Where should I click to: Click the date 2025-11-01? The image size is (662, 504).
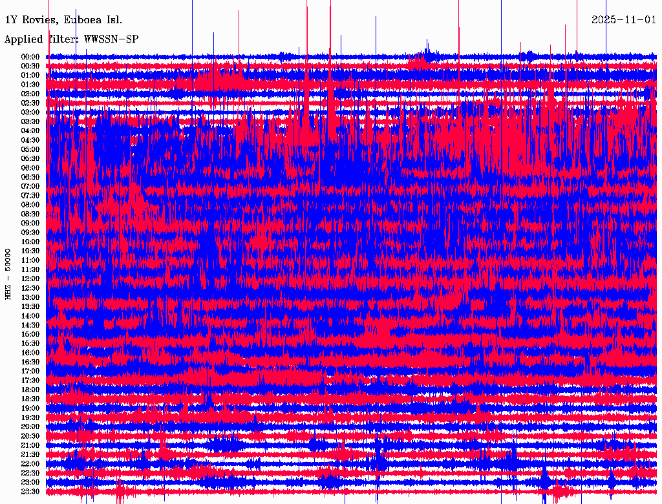click(623, 20)
